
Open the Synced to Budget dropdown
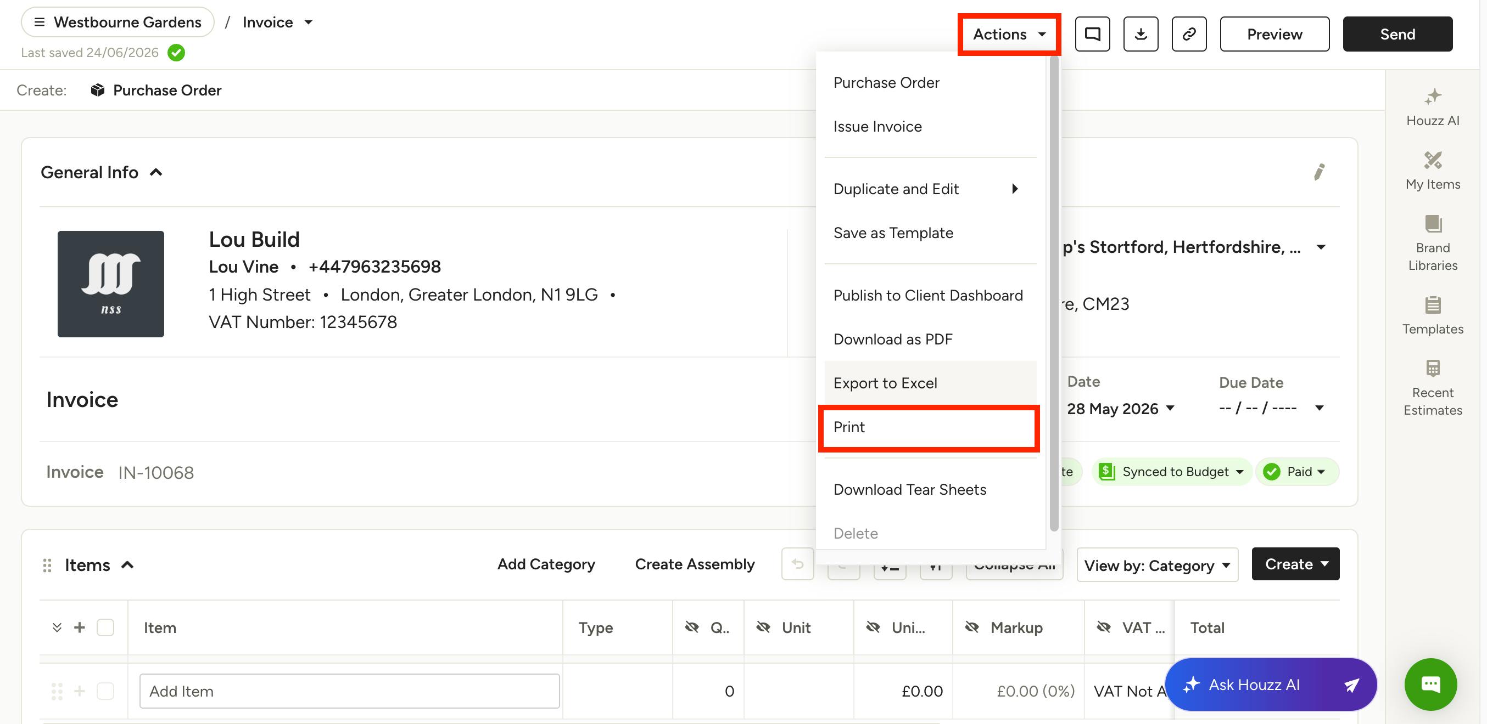[x=1171, y=471]
